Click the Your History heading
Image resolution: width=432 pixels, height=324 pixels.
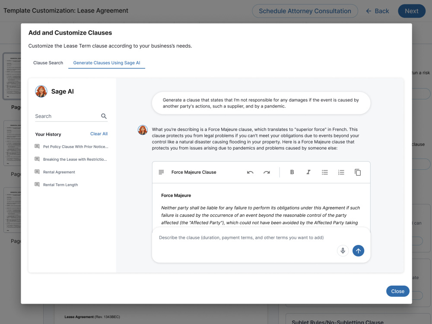tap(48, 134)
